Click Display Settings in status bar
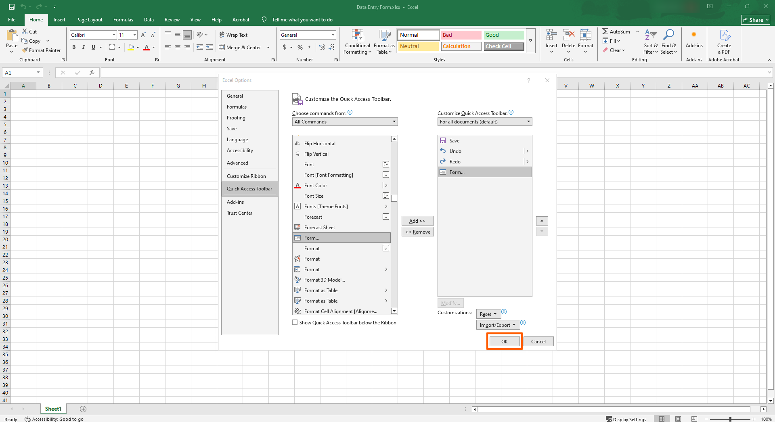 click(x=626, y=419)
